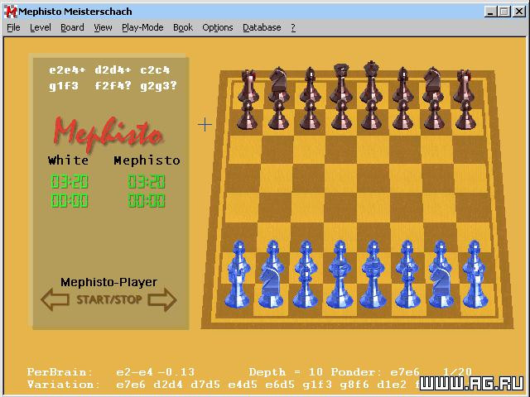Select the white bishop on c1
The image size is (530, 397).
[306, 287]
